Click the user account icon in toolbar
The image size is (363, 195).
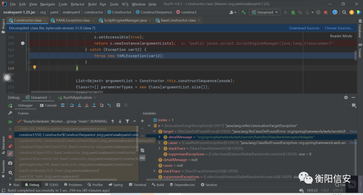(233, 12)
